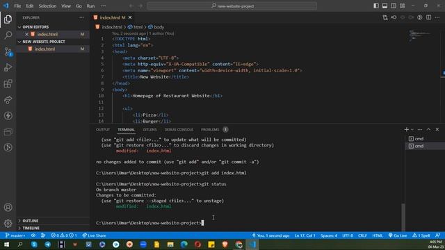Create a new terminal with plus icon
445x250 pixels.
click(x=406, y=130)
